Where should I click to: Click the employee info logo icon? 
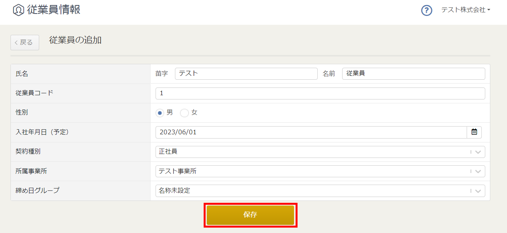point(18,10)
